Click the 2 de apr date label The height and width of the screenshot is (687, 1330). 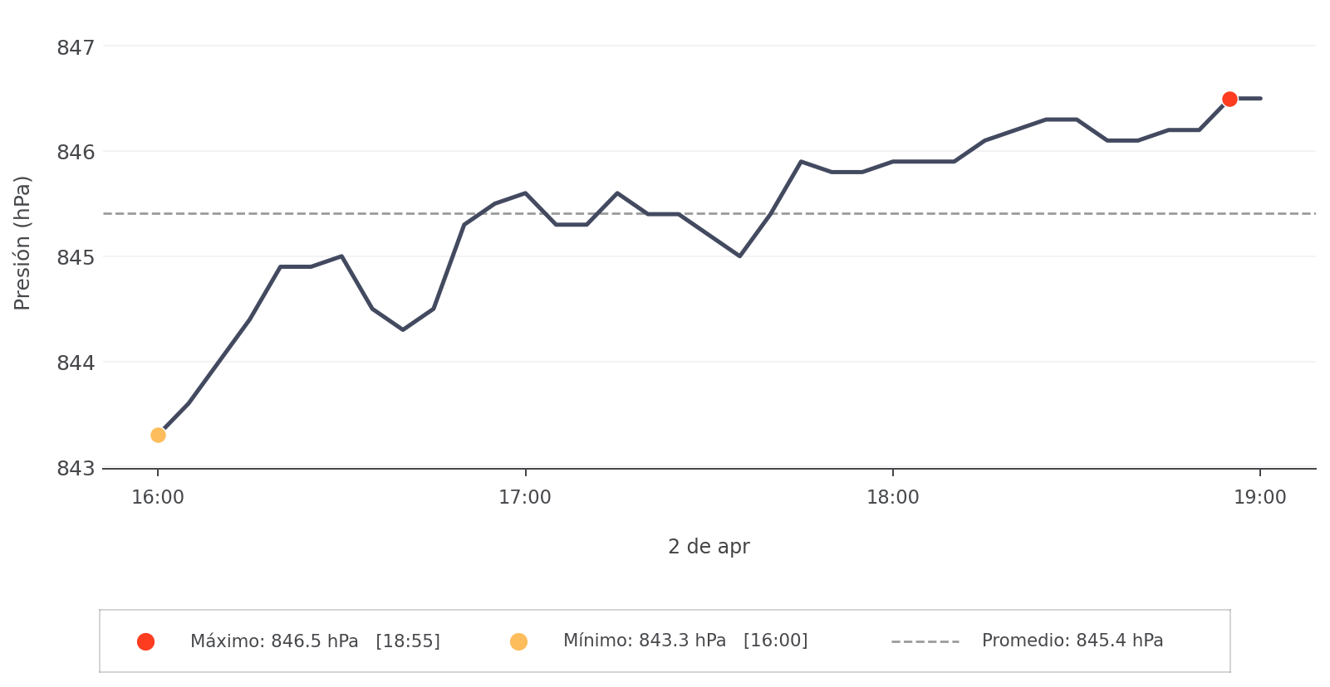click(x=709, y=547)
